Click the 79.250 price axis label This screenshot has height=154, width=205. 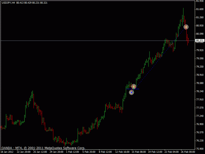(x=200, y=67)
